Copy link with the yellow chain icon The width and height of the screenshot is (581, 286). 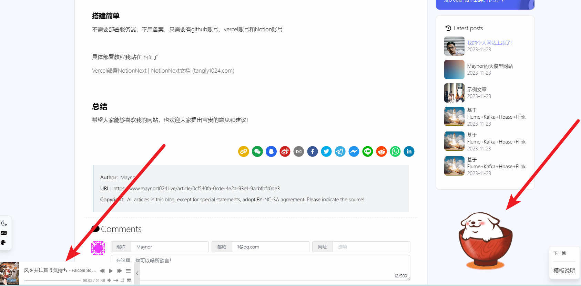(x=244, y=151)
